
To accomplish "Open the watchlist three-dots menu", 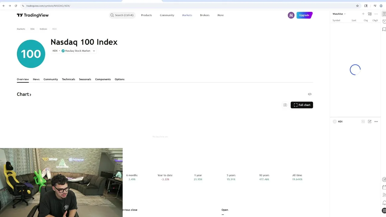I will click(x=376, y=14).
